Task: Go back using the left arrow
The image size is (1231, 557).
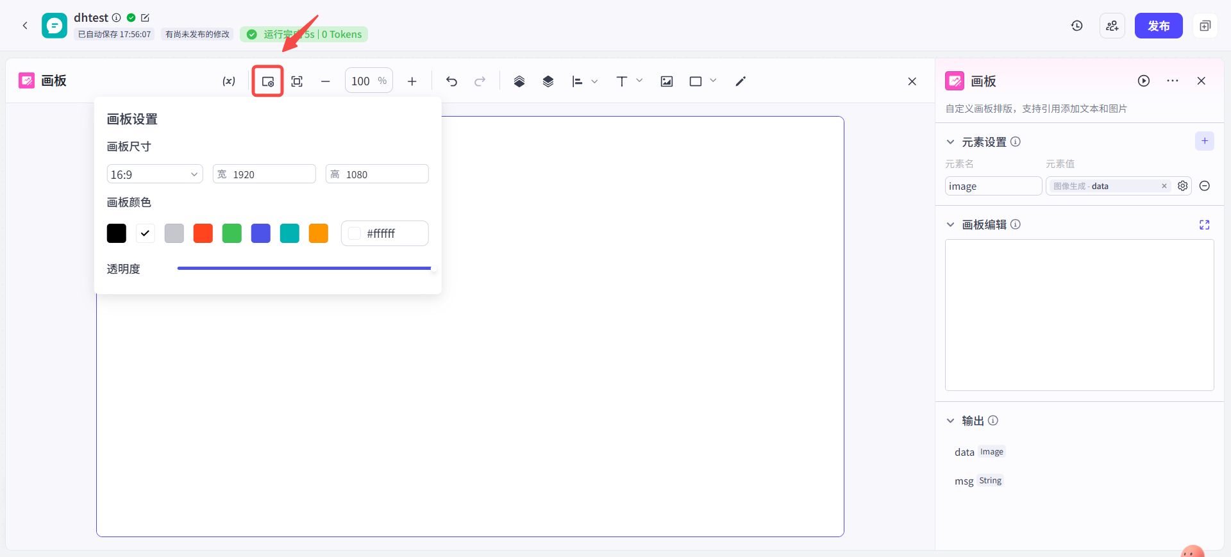Action: click(25, 26)
